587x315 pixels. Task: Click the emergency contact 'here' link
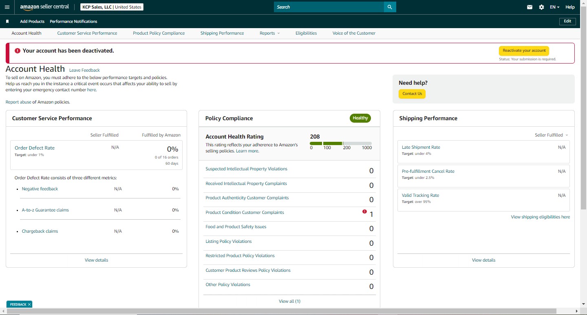click(x=91, y=90)
